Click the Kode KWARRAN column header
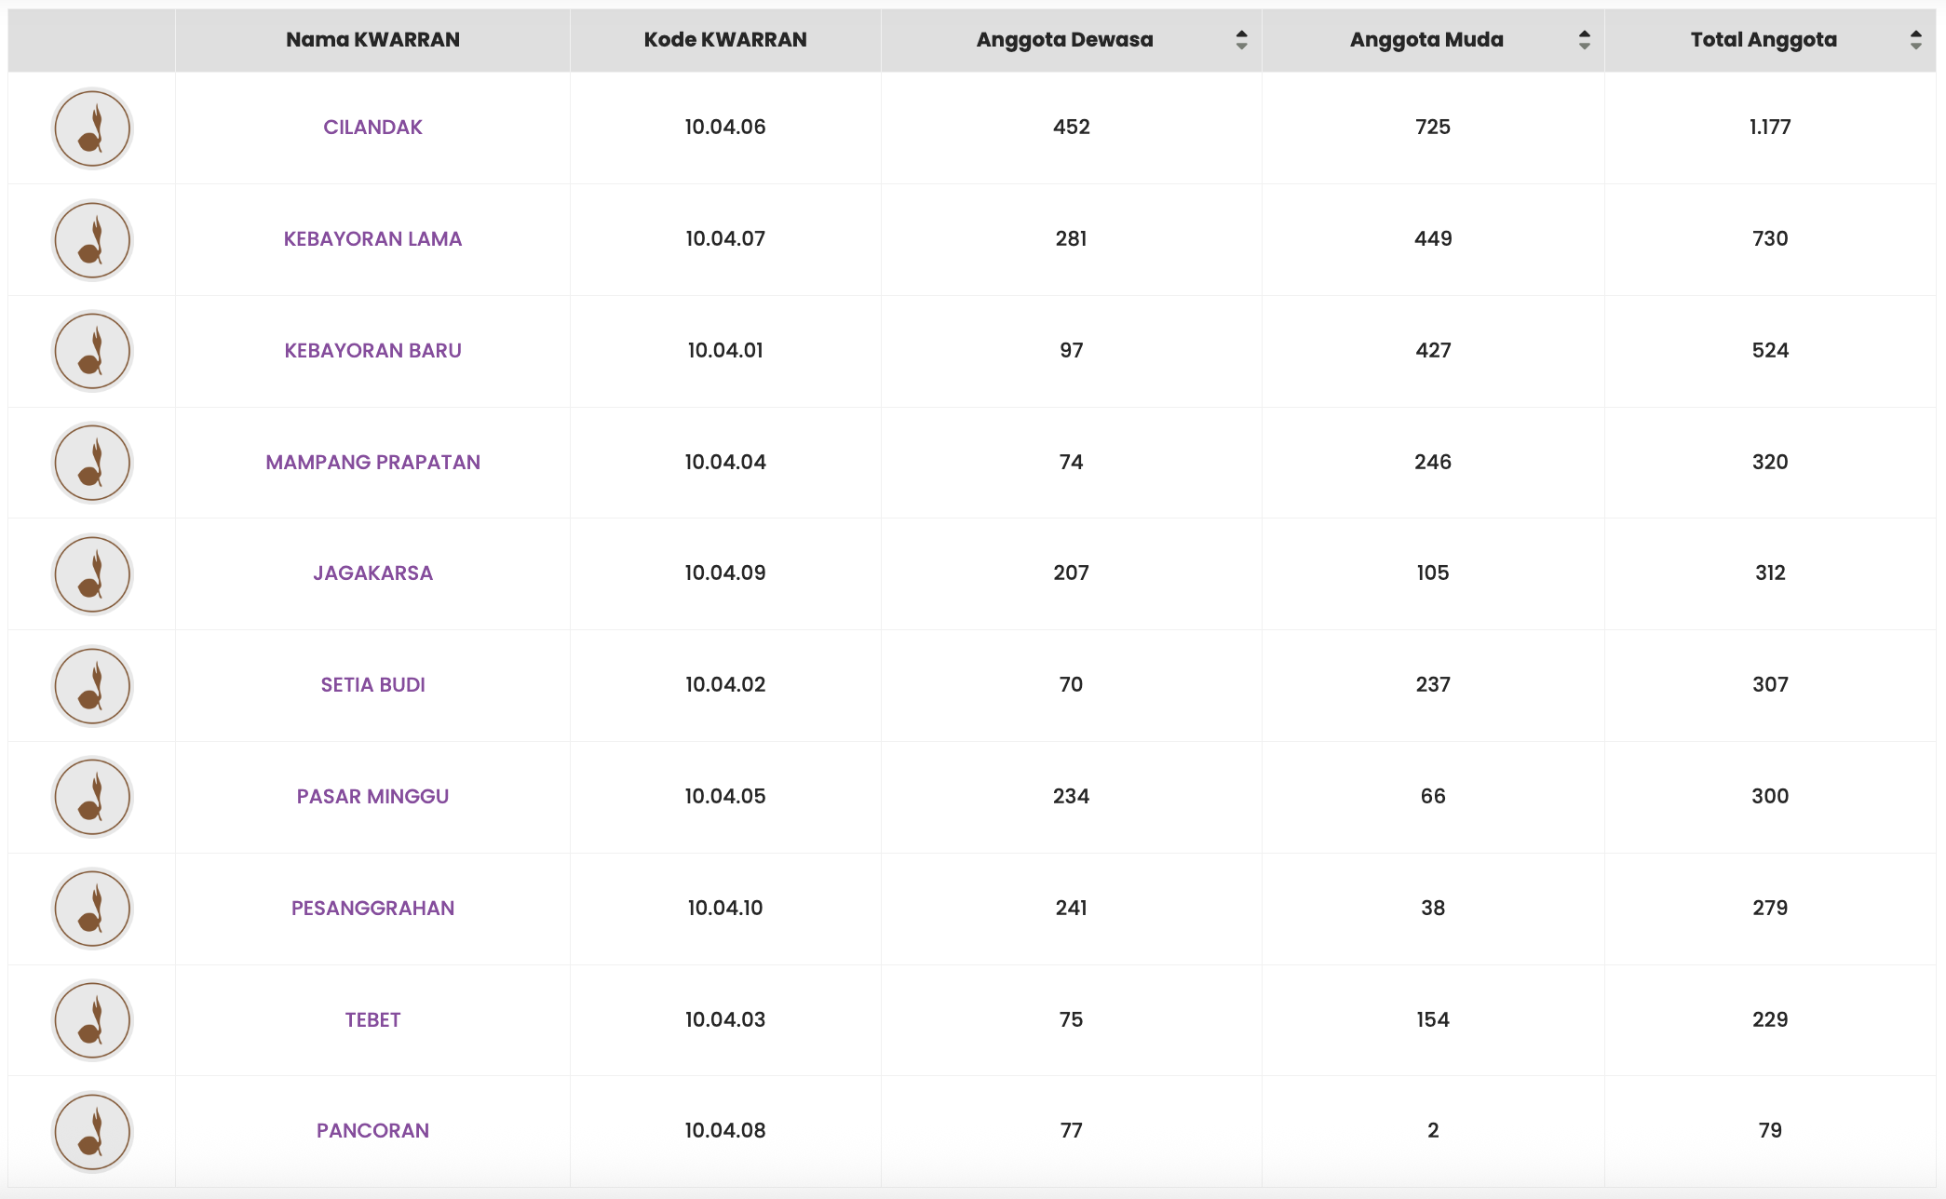Screen dimensions: 1946x1199 click(725, 40)
